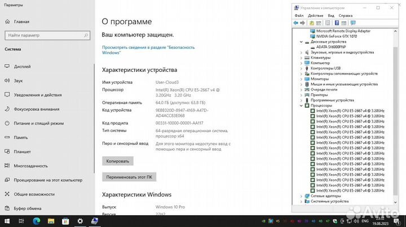This screenshot has height=227, width=406.
Task: Expand the Клавиатуры node
Action: pos(301,58)
